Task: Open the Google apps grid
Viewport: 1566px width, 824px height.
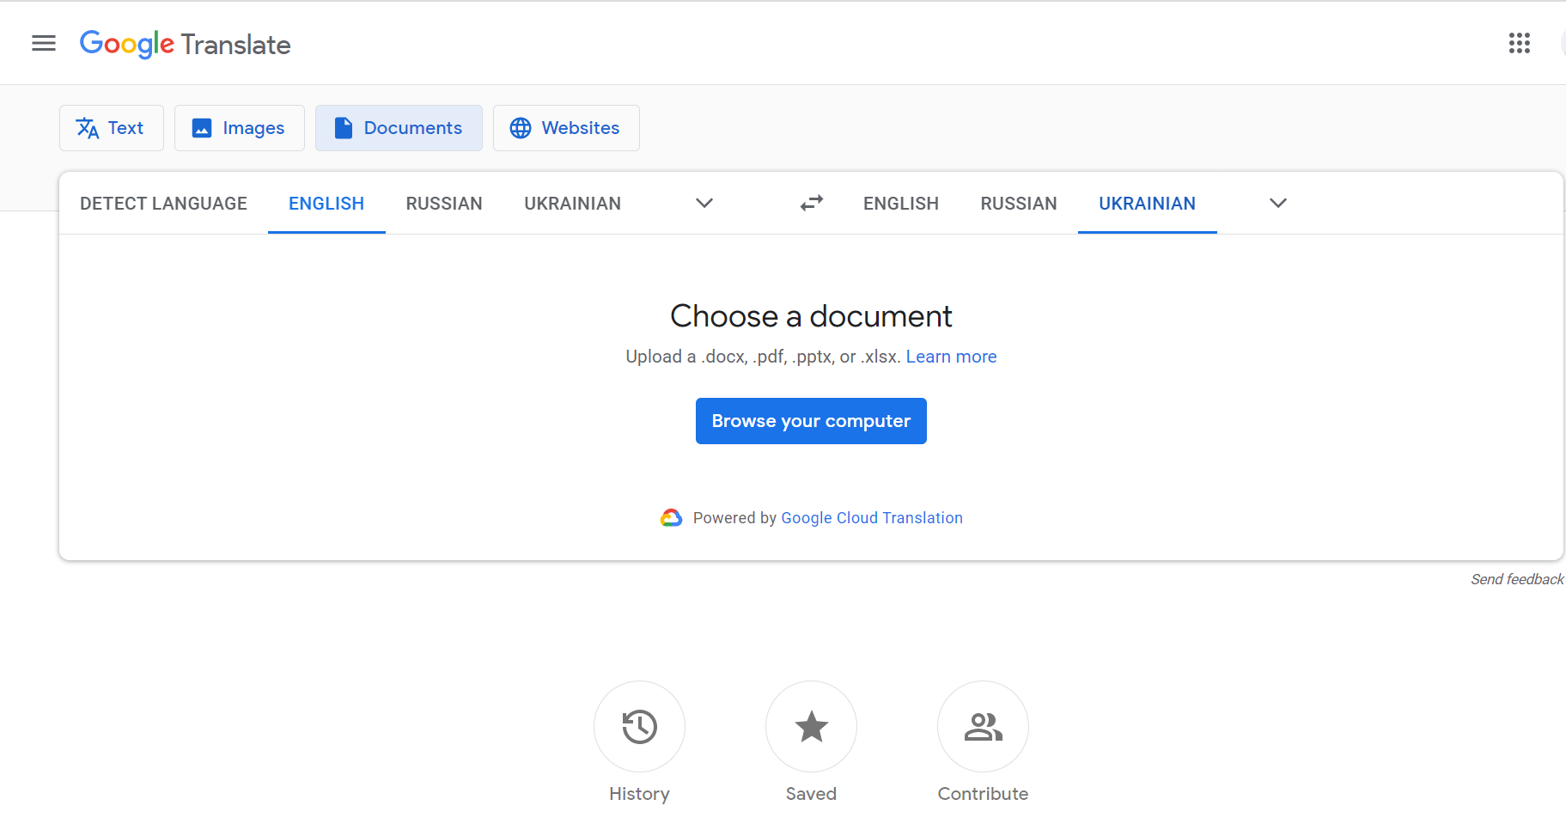Action: [1519, 43]
